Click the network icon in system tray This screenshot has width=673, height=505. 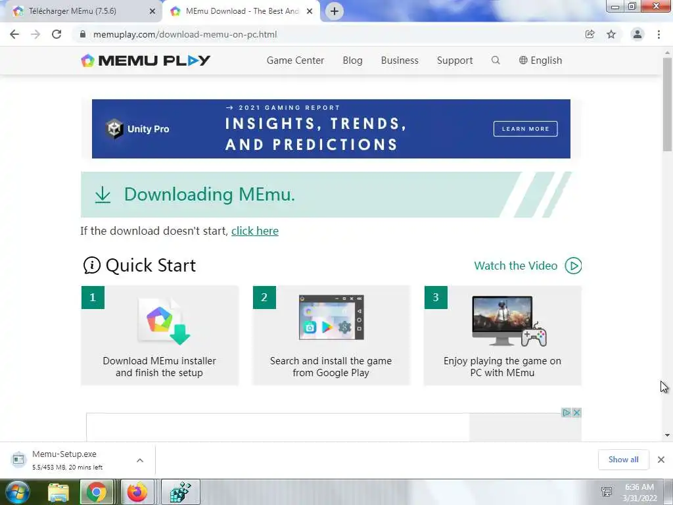pyautogui.click(x=607, y=492)
